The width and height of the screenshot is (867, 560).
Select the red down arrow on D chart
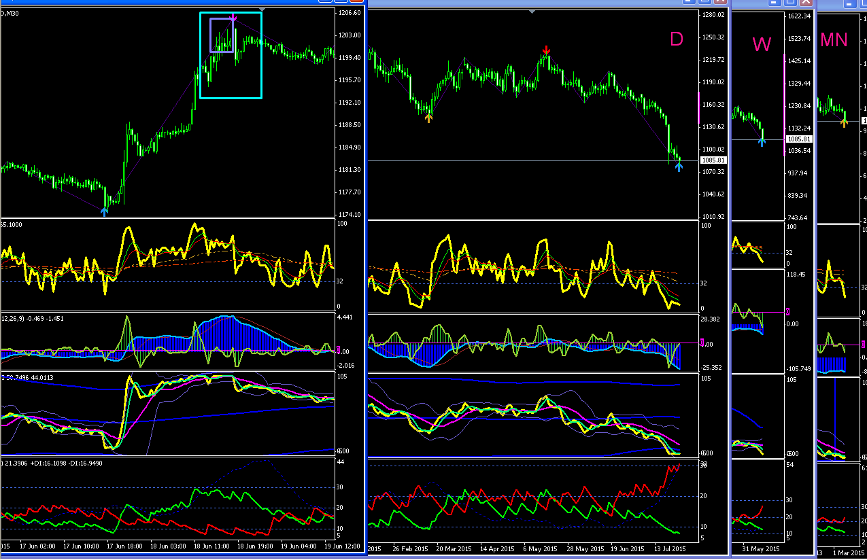coord(546,50)
